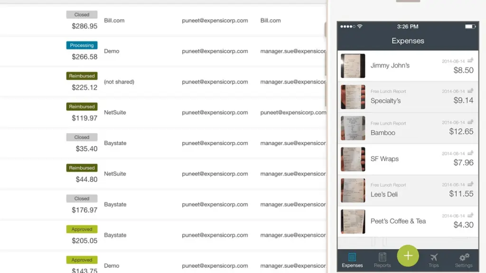Screen dimensions: 486x273
Task: Click puneet@expensicorp.com on the Demo row
Action: click(215, 51)
